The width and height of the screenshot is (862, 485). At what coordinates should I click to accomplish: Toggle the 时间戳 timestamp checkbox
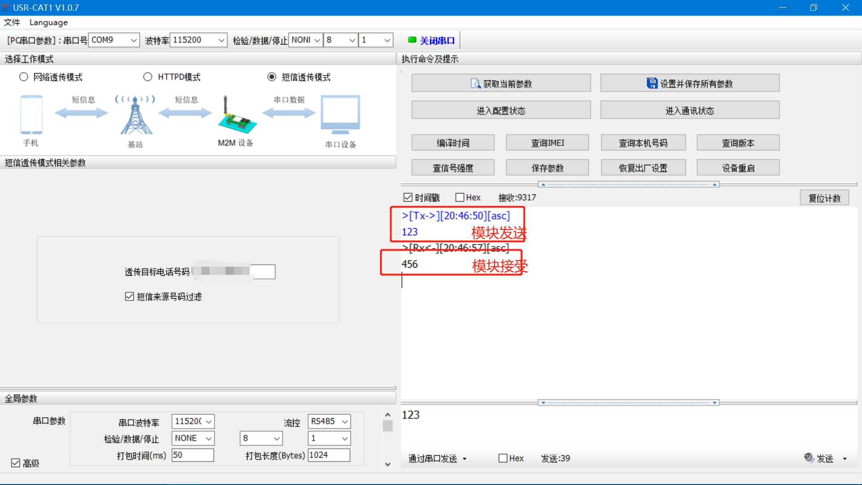point(408,198)
